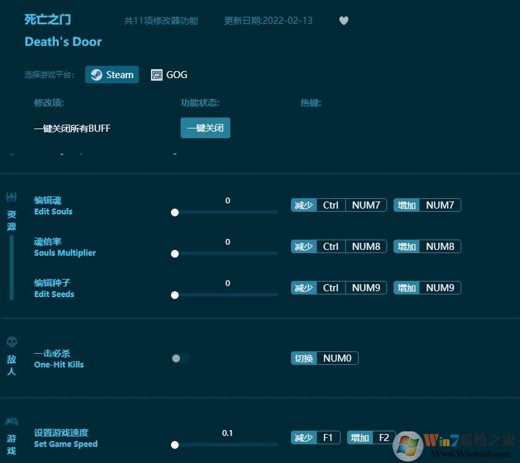The width and height of the screenshot is (520, 463).
Task: Click the 共11项修改器功能 text
Action: (x=161, y=21)
